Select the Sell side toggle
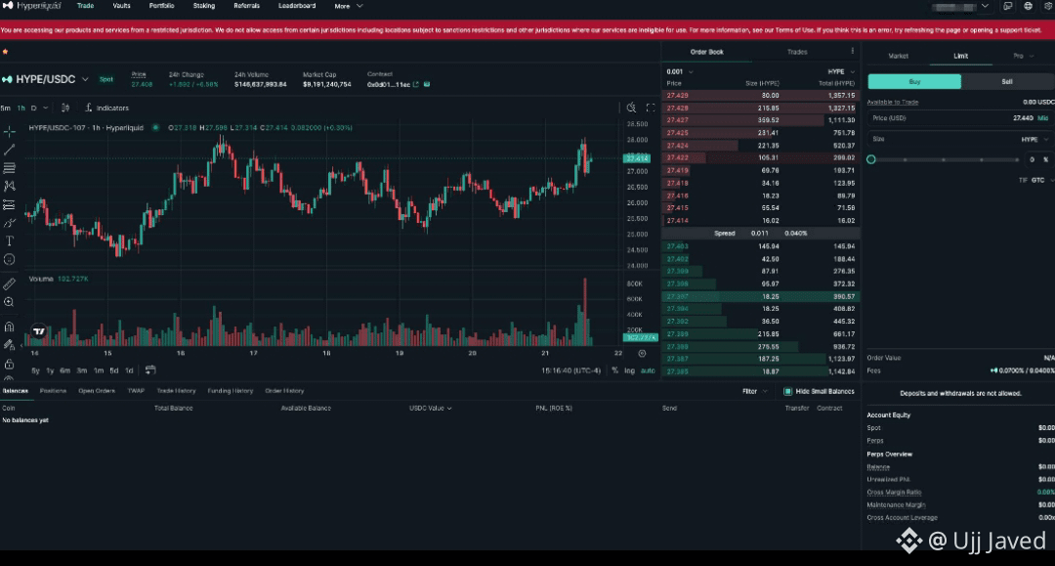 pos(1007,81)
